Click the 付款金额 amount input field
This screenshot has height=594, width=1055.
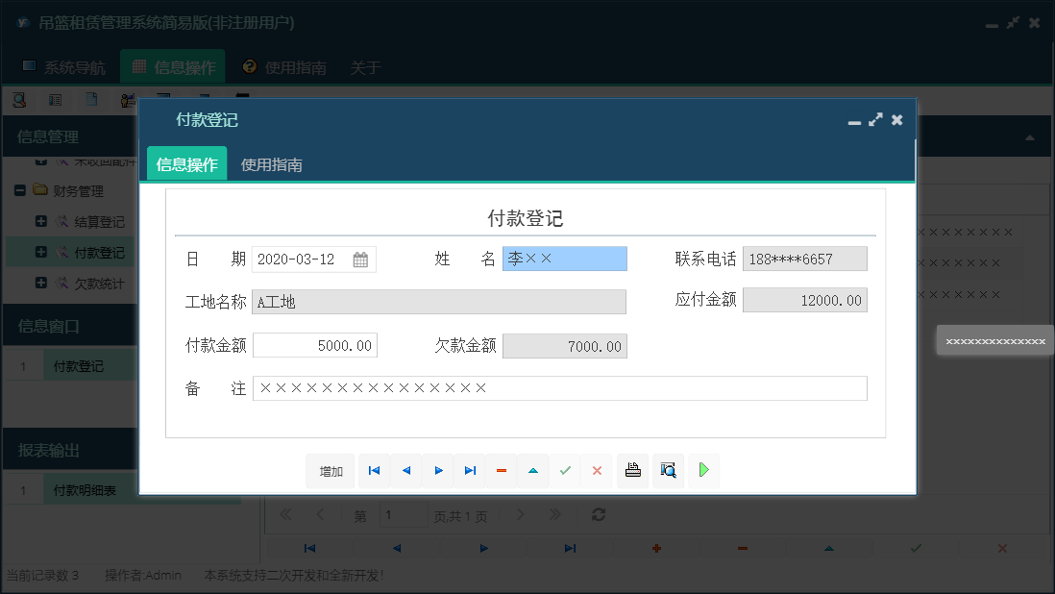(314, 346)
